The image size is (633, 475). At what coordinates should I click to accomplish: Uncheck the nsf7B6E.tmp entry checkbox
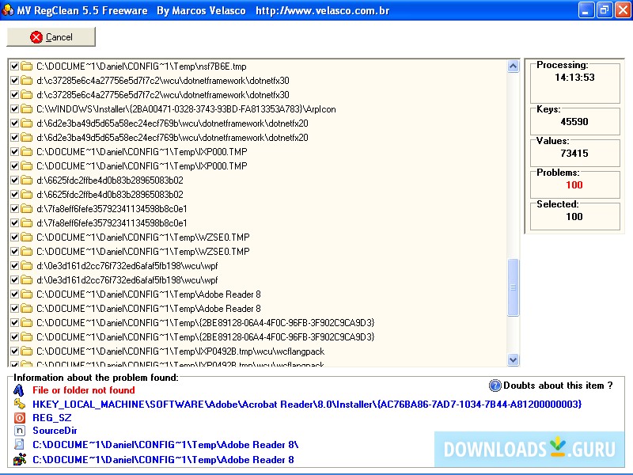(15, 66)
